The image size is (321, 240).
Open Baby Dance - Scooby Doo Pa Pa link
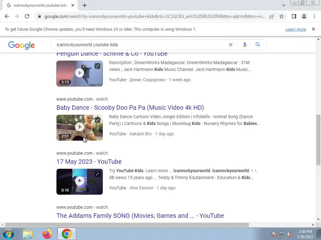coord(130,107)
